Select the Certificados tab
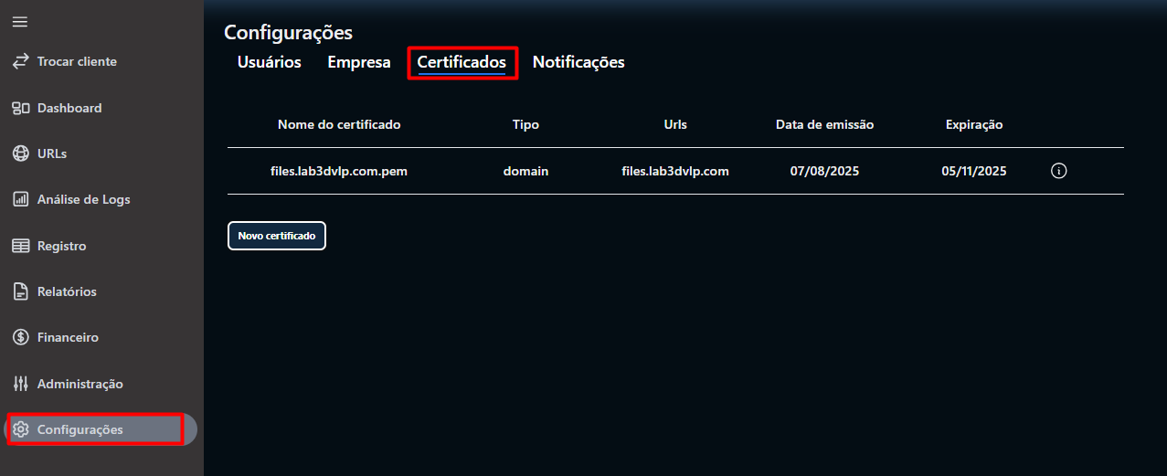The image size is (1167, 476). click(x=461, y=62)
